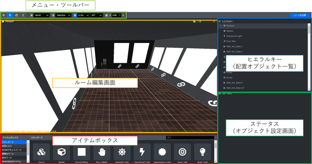
Task: Click category list scrollbar up arrow
Action: 28,142
